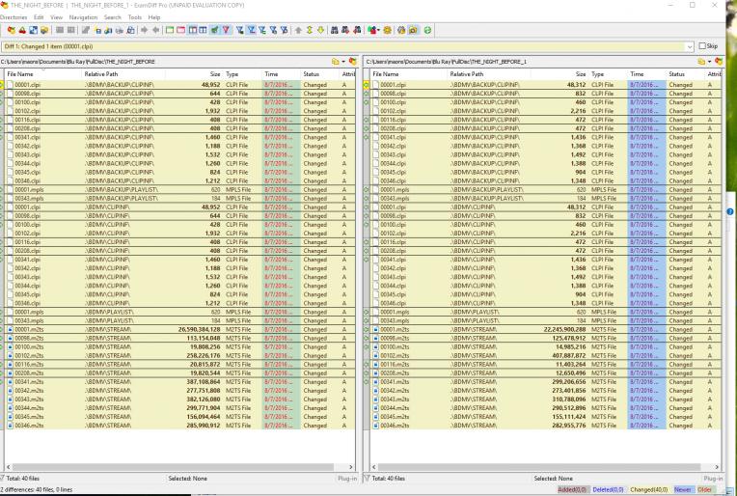Expand the Diff 1 differences dropdown
This screenshot has height=496, width=737.
(x=690, y=46)
